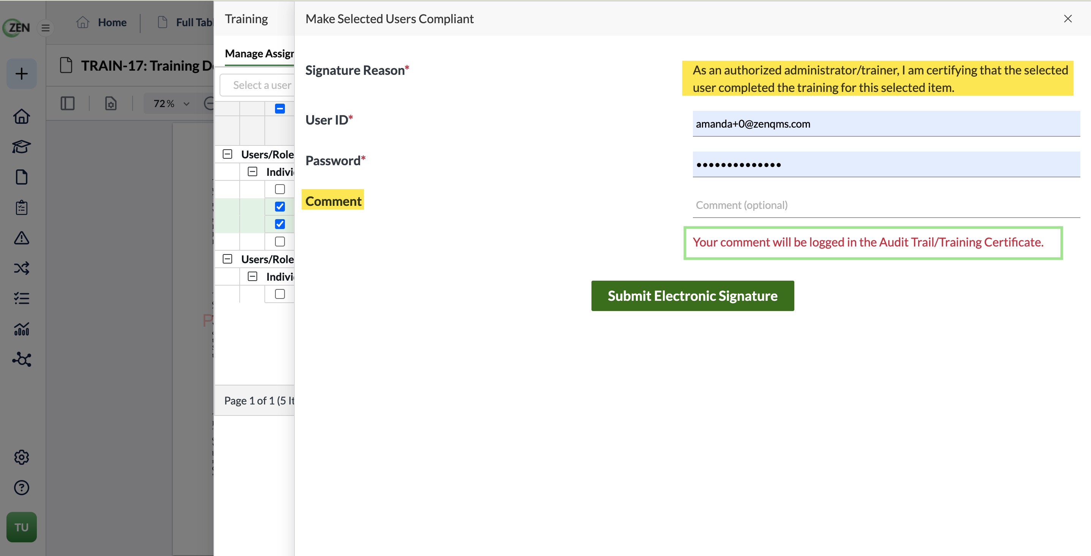Screen dimensions: 1091x556
Task: Open the network nodes icon in sidebar
Action: 22,359
